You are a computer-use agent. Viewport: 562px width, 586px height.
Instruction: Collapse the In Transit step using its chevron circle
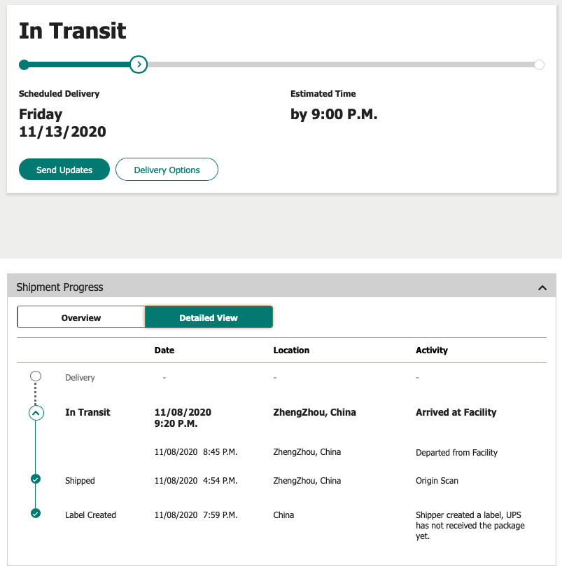(x=36, y=413)
